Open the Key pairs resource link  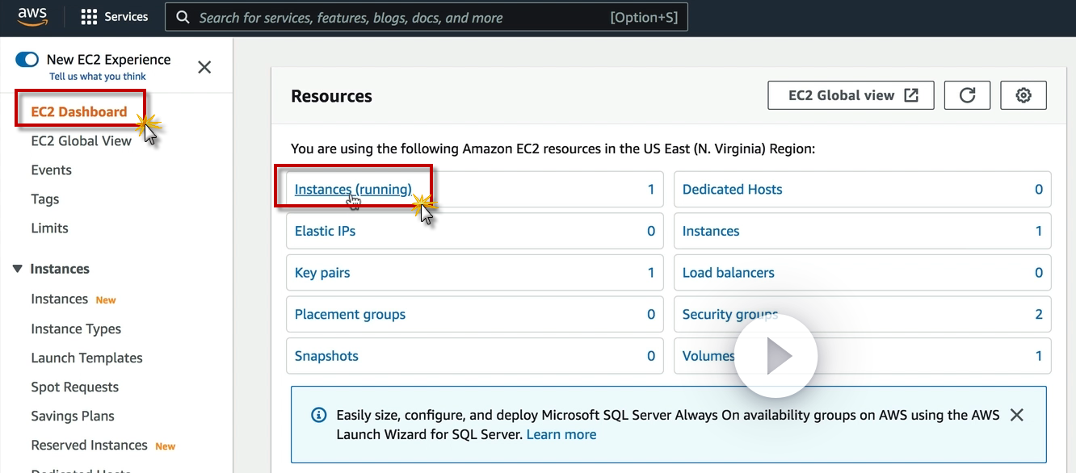[x=322, y=273]
